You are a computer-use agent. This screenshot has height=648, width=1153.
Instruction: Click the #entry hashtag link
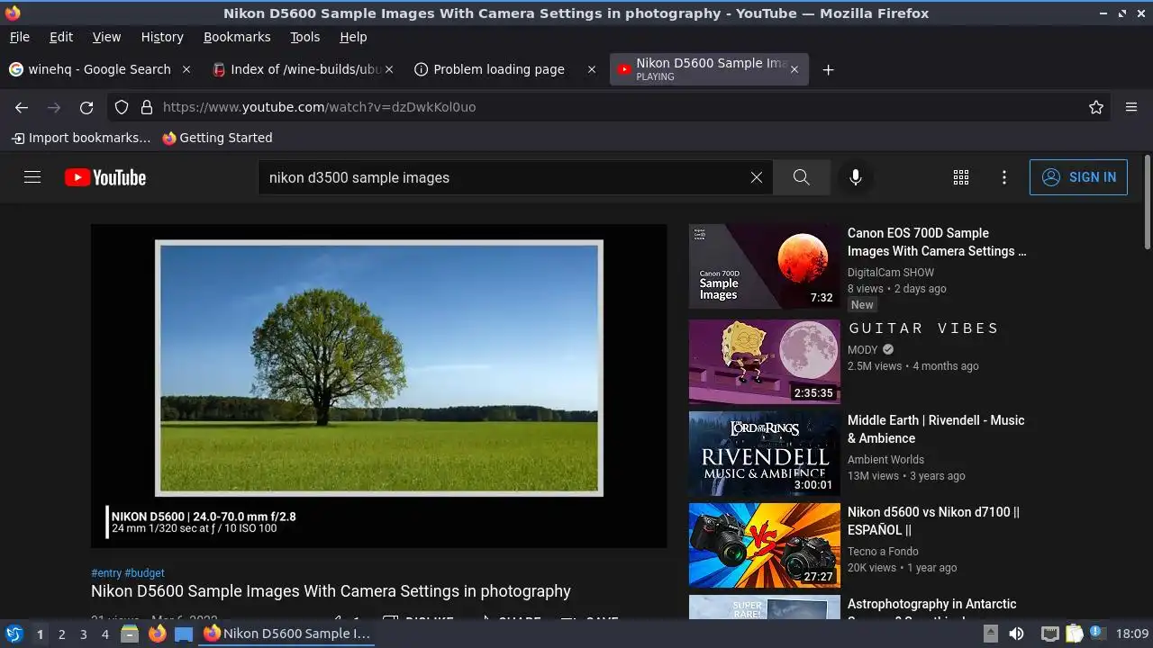tap(105, 572)
